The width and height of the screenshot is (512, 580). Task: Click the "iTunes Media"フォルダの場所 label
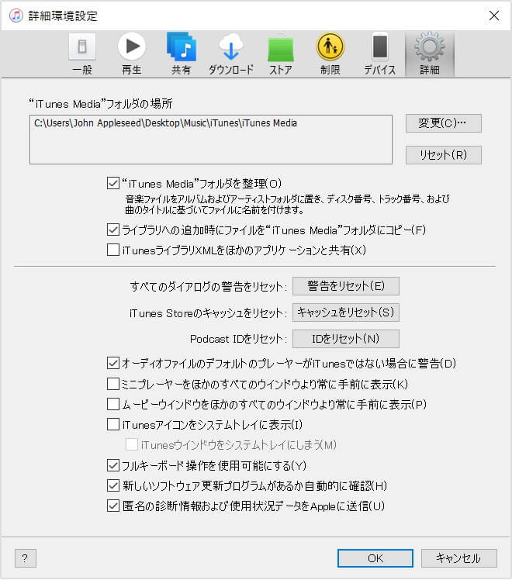(x=101, y=104)
